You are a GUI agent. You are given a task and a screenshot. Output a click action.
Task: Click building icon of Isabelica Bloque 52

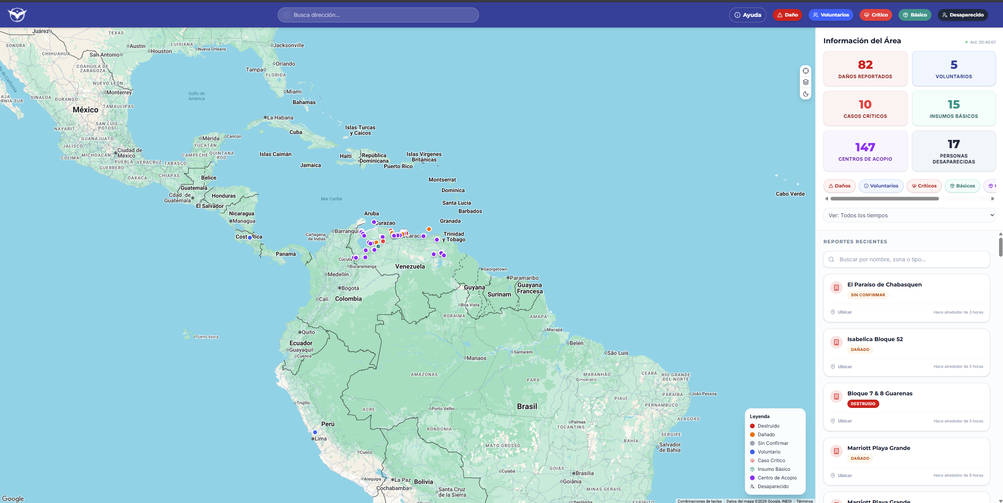836,342
